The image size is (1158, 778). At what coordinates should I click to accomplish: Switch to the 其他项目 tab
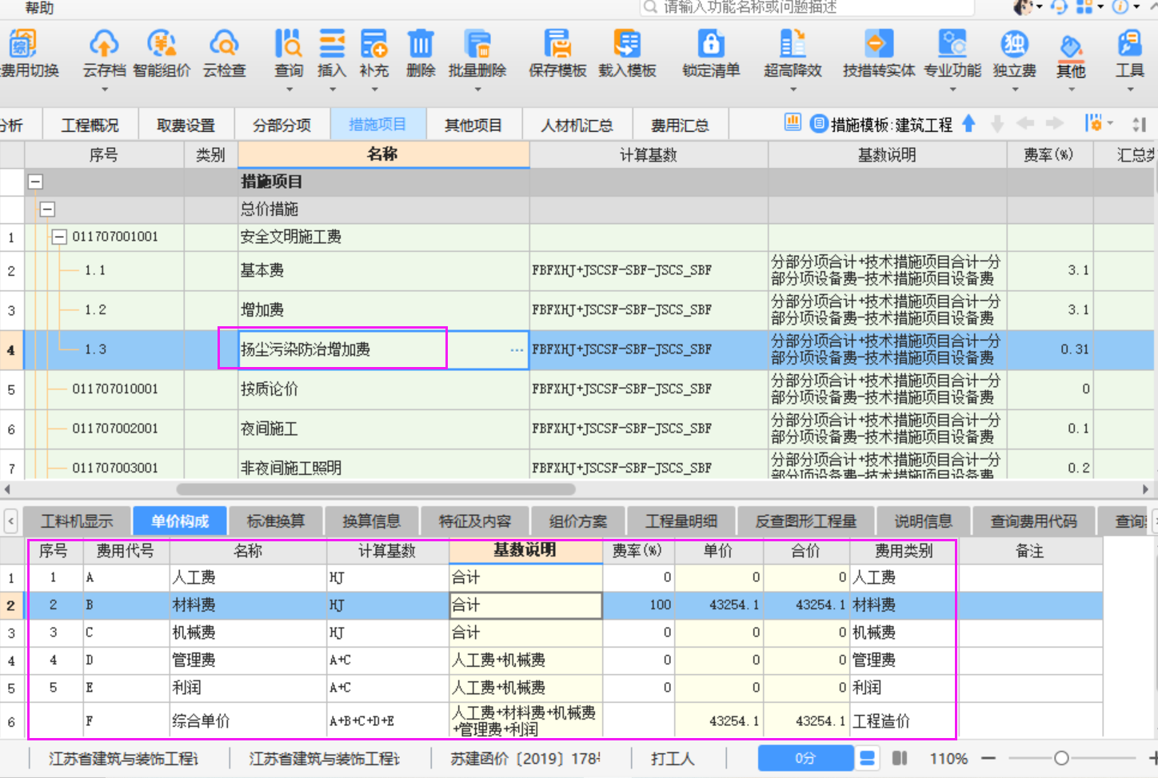473,126
